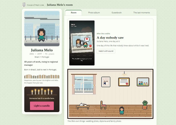Play the 'A day nobody saw' video
176x125 pixels.
[x=82, y=43]
